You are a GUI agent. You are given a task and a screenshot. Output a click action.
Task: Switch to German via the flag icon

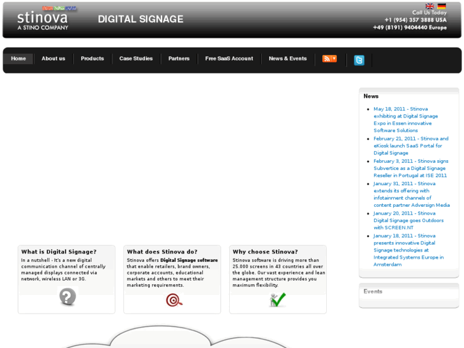pos(442,6)
